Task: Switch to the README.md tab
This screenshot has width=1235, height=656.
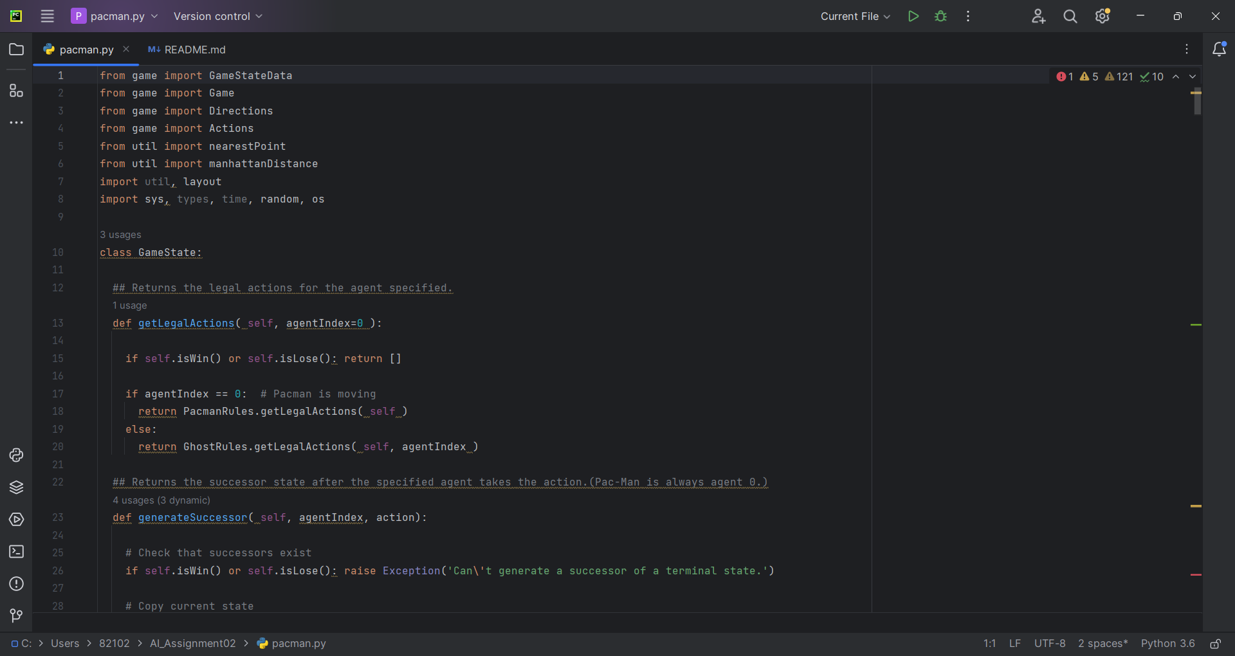Action: coord(187,50)
